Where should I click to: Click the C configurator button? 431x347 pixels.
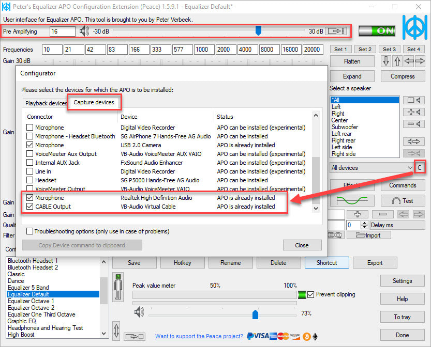pyautogui.click(x=420, y=168)
